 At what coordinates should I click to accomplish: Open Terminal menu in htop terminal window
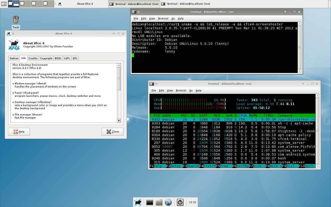tap(181, 91)
